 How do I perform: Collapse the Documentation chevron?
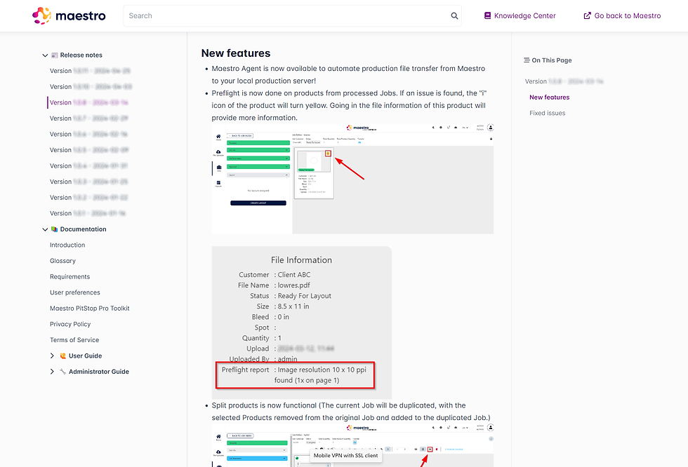(x=45, y=229)
